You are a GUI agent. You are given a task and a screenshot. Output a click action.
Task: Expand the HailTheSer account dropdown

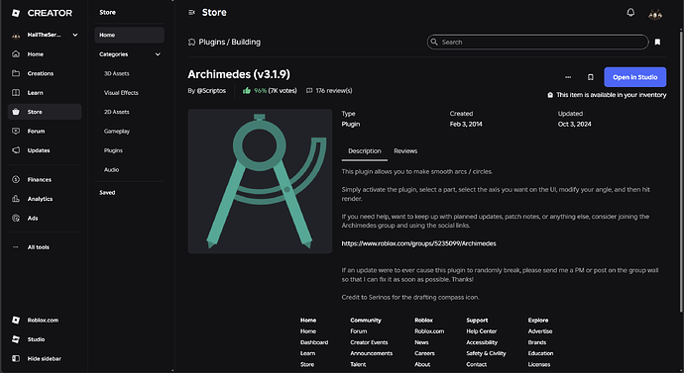click(75, 35)
